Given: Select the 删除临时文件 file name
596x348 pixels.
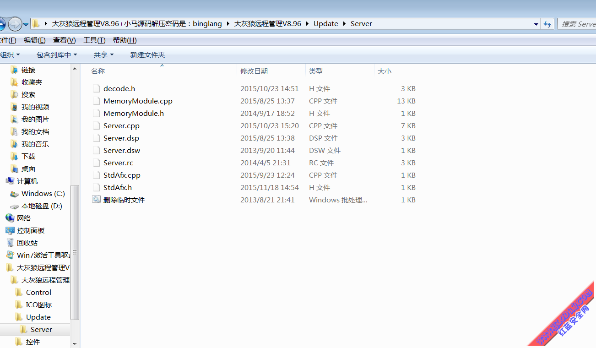Looking at the screenshot, I should pos(124,200).
